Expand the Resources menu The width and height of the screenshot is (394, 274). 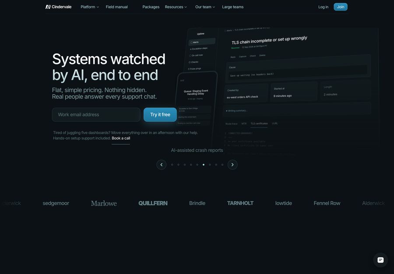coord(176,7)
